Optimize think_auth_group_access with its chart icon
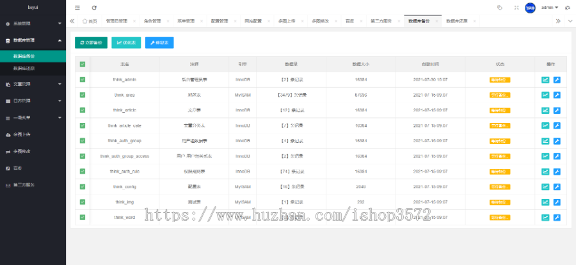576x265 pixels. point(545,156)
